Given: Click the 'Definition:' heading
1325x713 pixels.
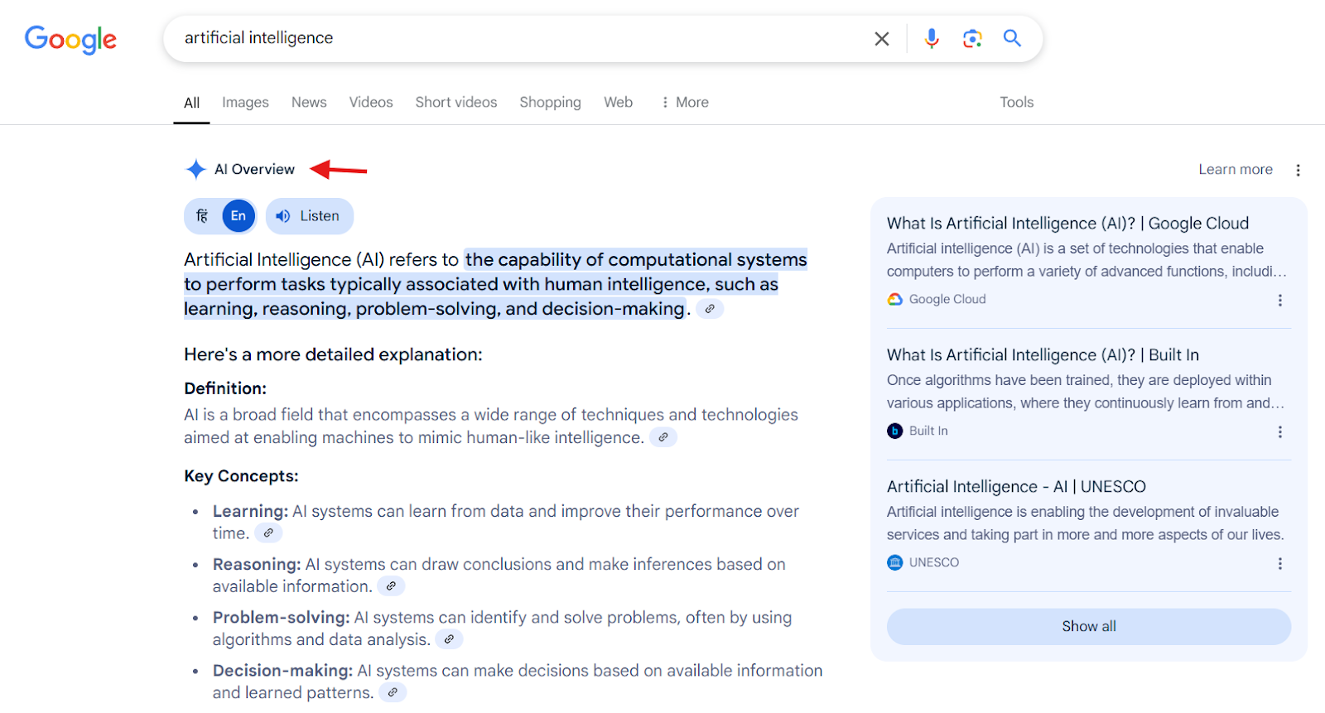Looking at the screenshot, I should [x=225, y=388].
